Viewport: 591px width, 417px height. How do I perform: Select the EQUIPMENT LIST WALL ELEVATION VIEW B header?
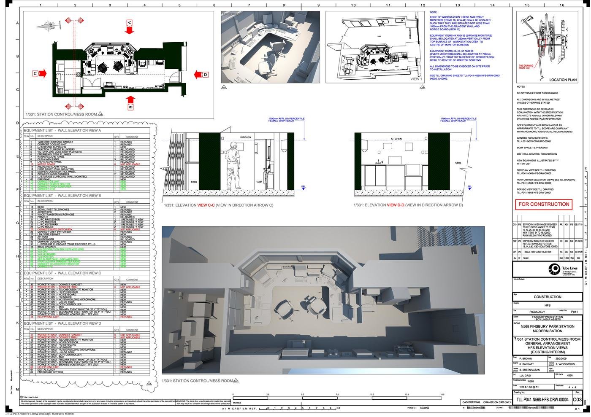point(61,195)
